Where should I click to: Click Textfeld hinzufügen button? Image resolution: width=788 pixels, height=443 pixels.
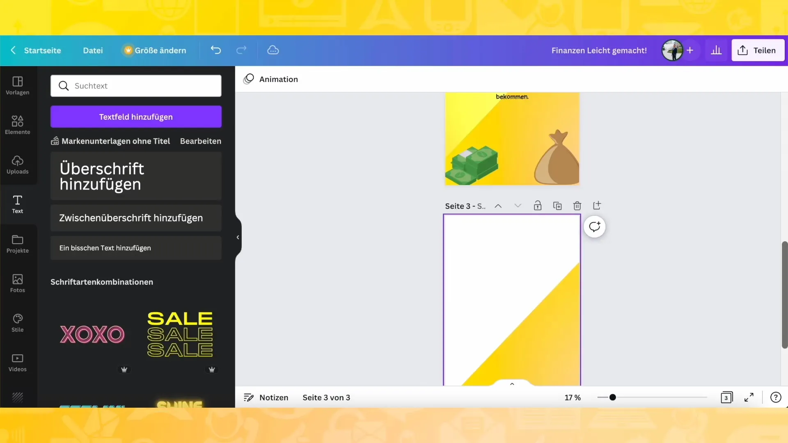click(136, 116)
